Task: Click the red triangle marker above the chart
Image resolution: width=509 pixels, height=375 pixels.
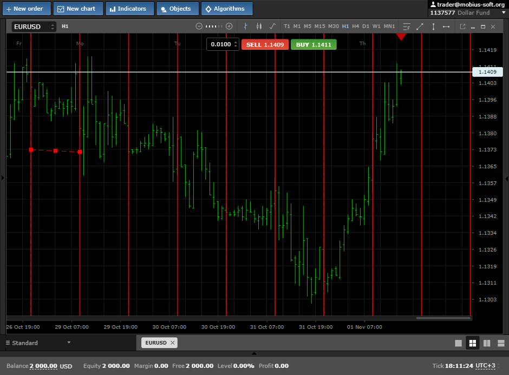Action: coord(401,37)
